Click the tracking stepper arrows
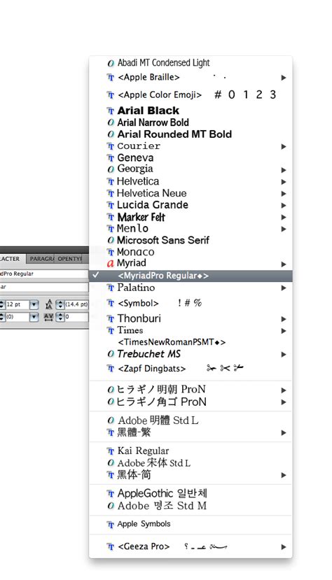The image size is (332, 580). [60, 317]
